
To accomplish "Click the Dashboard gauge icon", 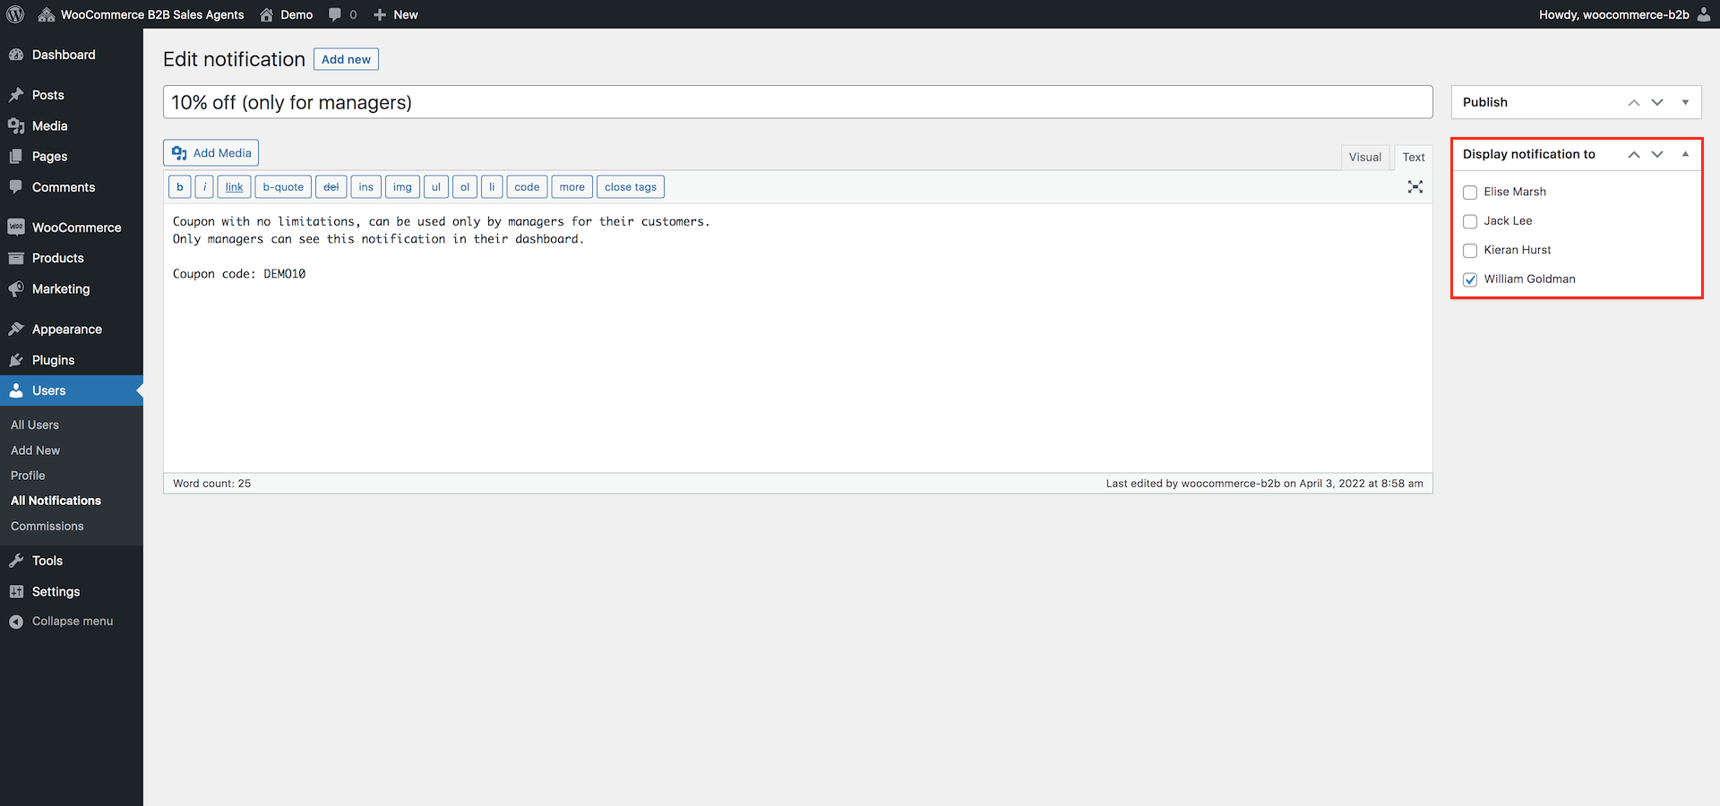I will [x=16, y=55].
